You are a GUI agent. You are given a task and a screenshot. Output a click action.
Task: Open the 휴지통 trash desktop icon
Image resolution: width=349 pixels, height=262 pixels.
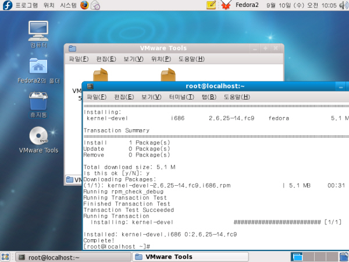pos(38,105)
